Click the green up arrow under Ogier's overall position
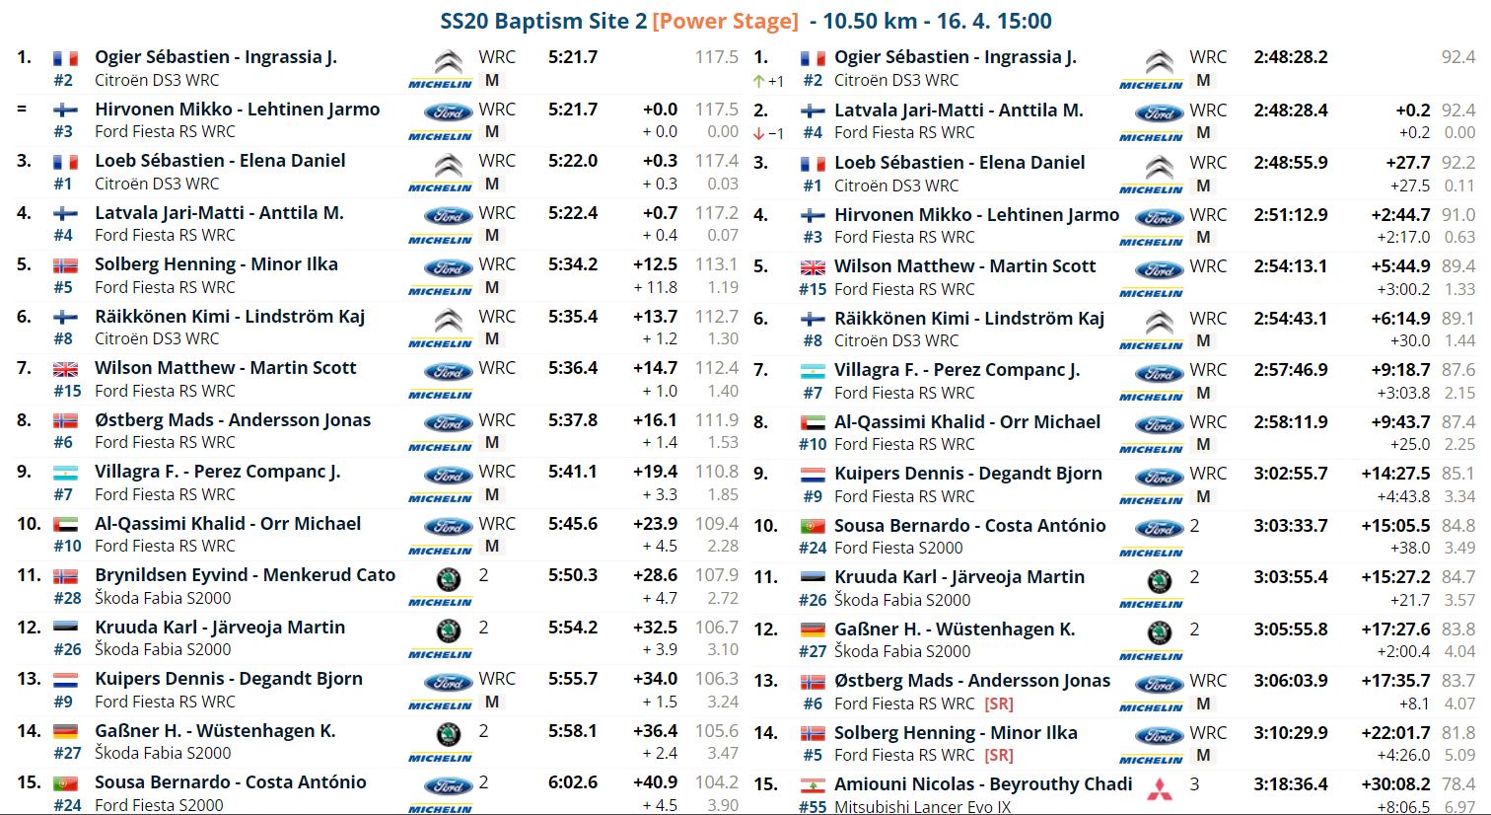 pyautogui.click(x=758, y=81)
